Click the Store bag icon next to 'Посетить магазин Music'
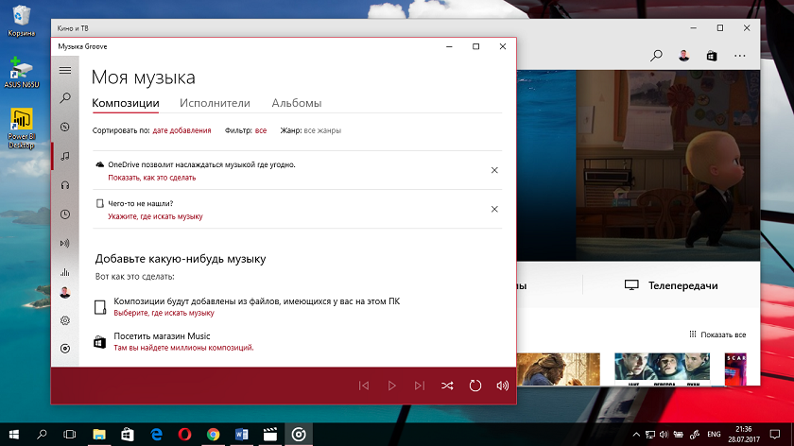Image resolution: width=794 pixels, height=446 pixels. (100, 342)
